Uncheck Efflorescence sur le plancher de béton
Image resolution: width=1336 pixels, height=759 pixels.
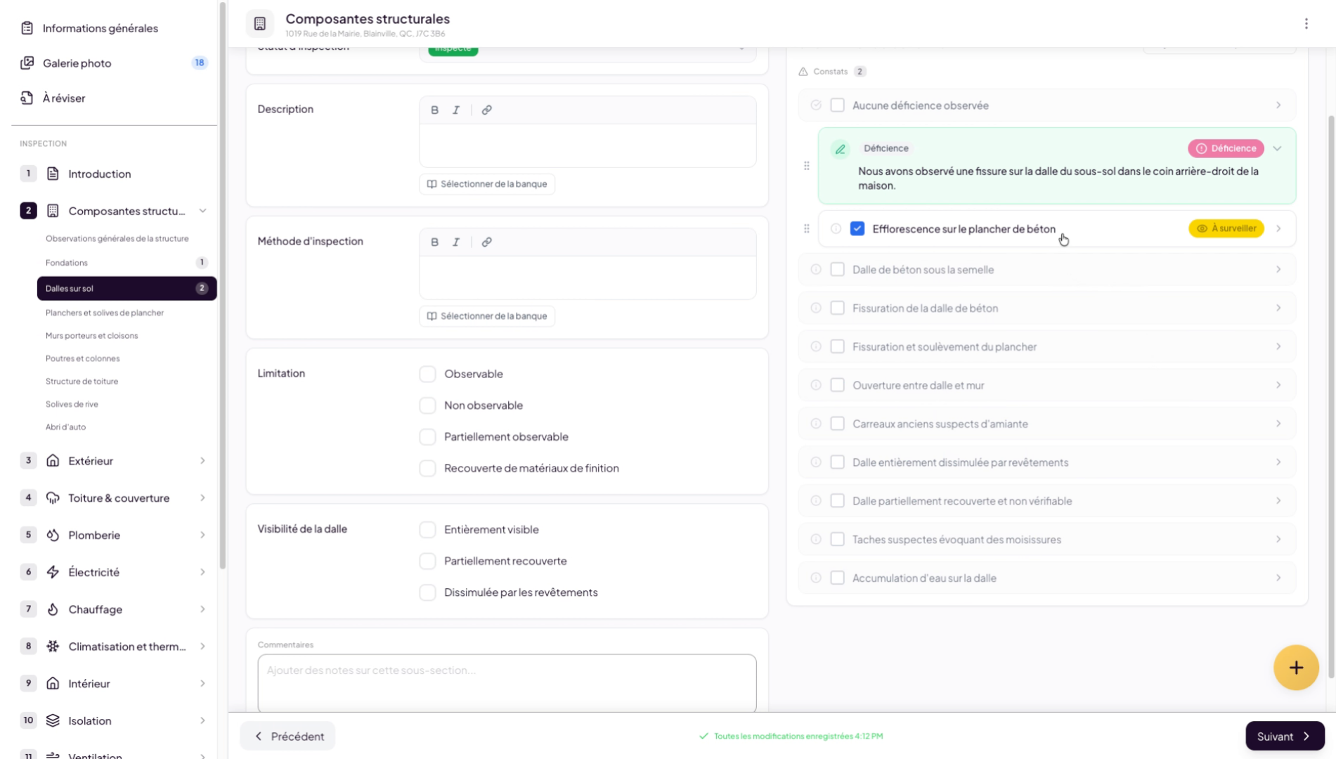[857, 229]
